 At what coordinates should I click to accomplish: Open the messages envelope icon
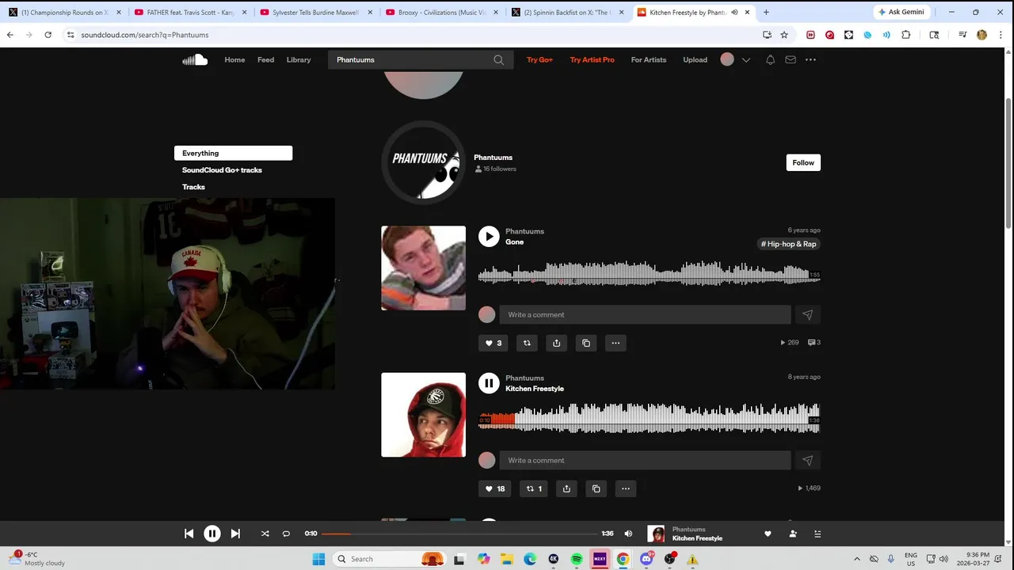791,59
